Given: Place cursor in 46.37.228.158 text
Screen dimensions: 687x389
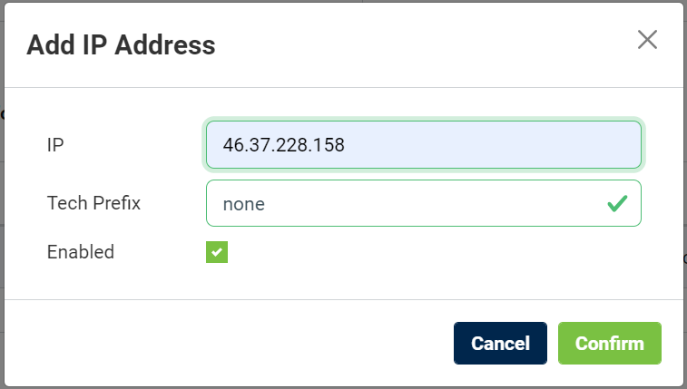Looking at the screenshot, I should (284, 145).
